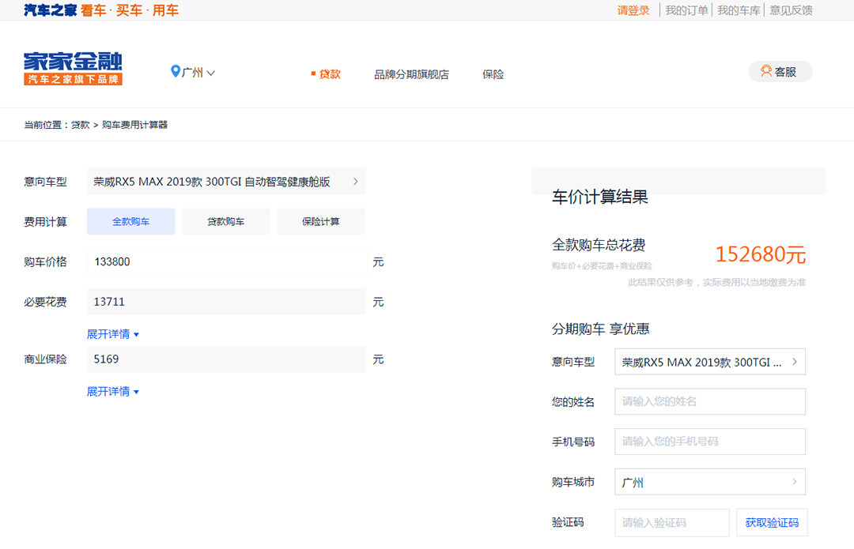Click the location pin icon beside 广州
This screenshot has width=854, height=549.
pos(176,72)
